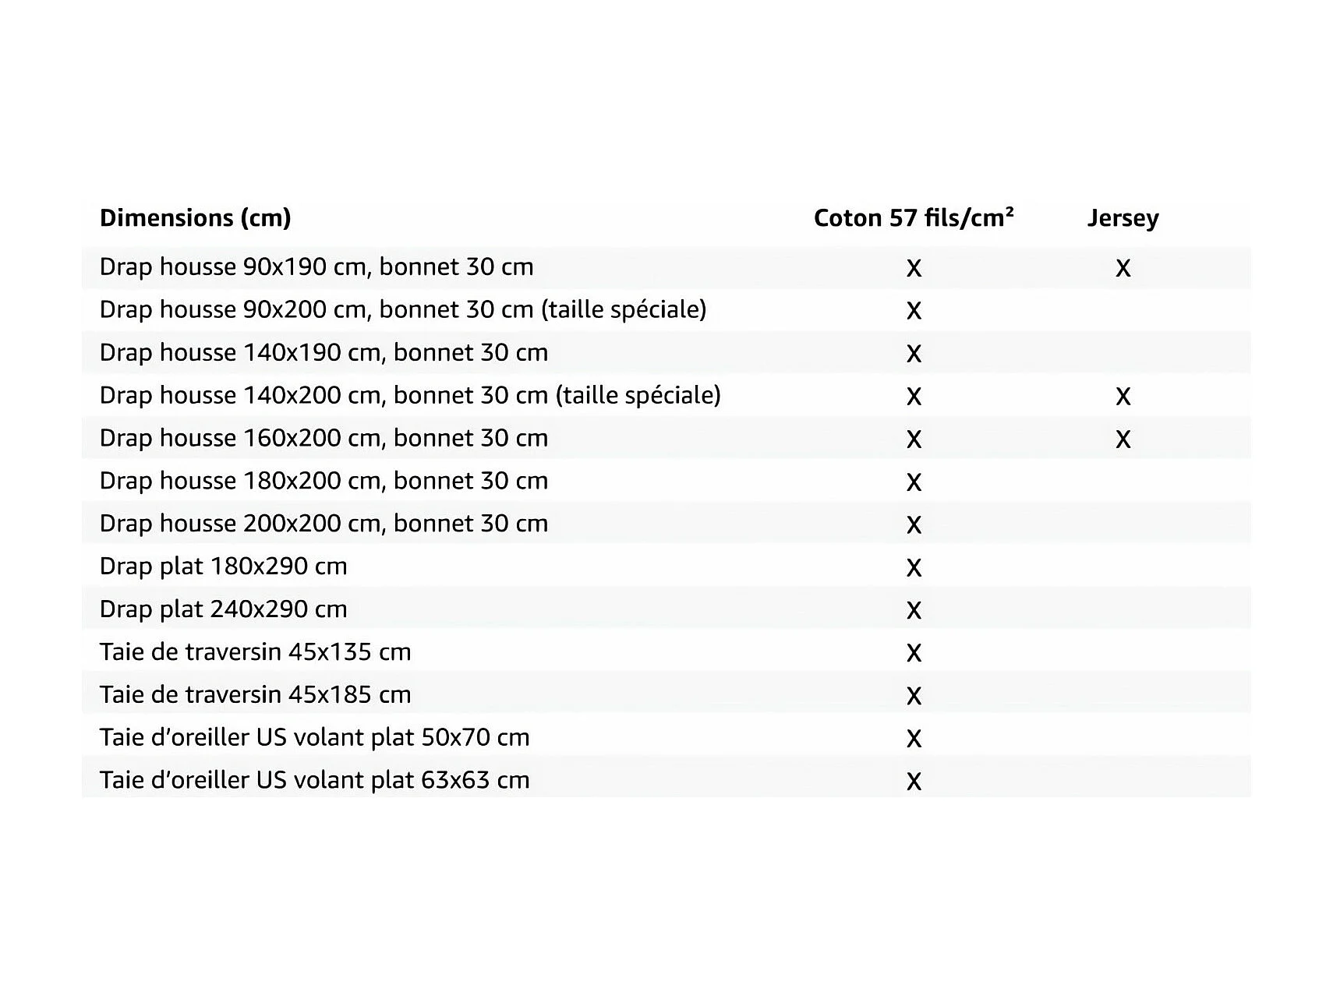This screenshot has height=999, width=1333.
Task: Click the "Coton 57 fils/cm²" column header
Action: [914, 217]
